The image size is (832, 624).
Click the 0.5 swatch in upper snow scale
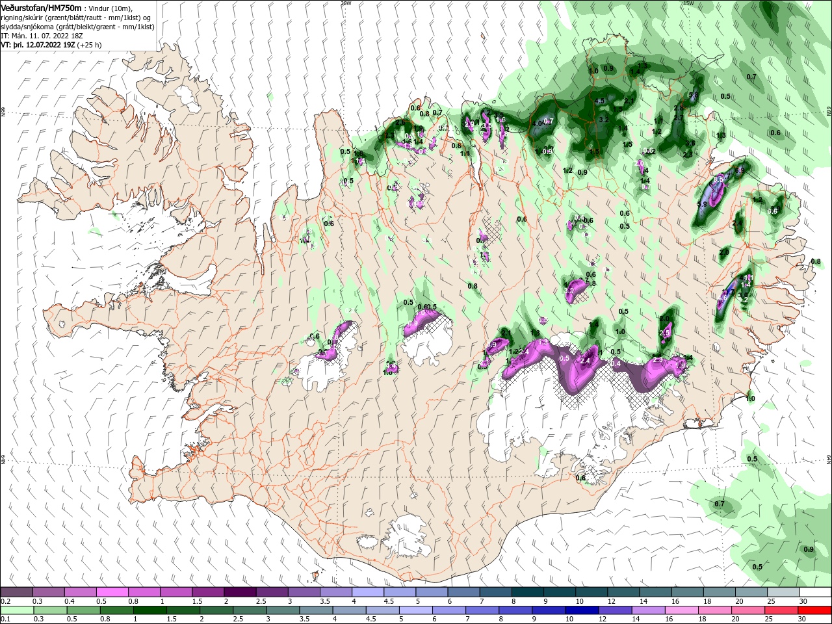tap(112, 592)
